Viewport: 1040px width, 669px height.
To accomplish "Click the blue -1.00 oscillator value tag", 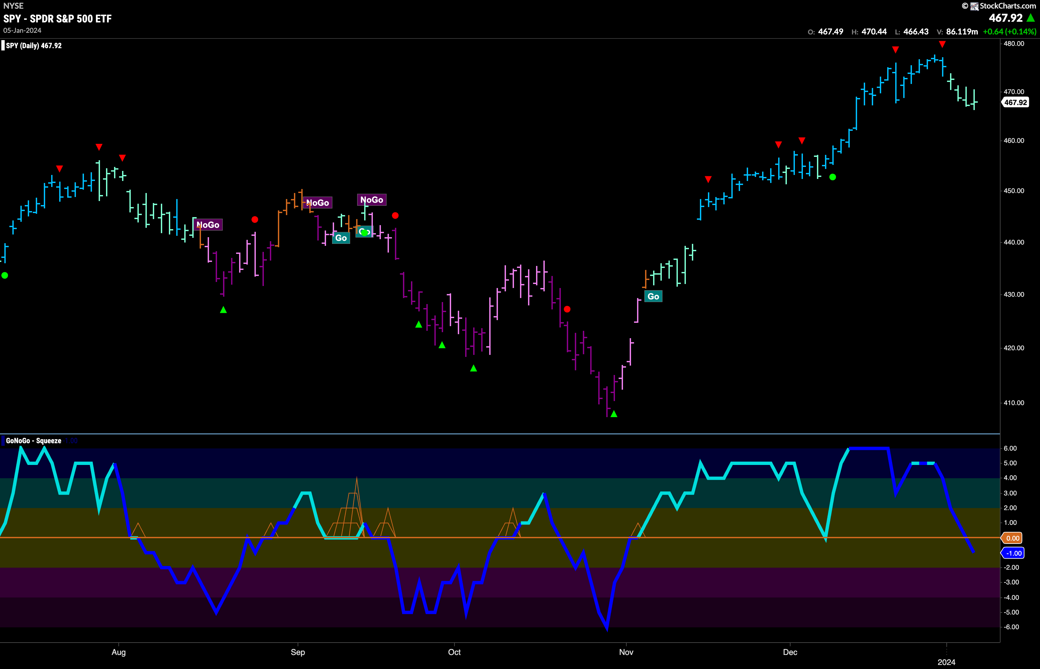I will [1013, 553].
